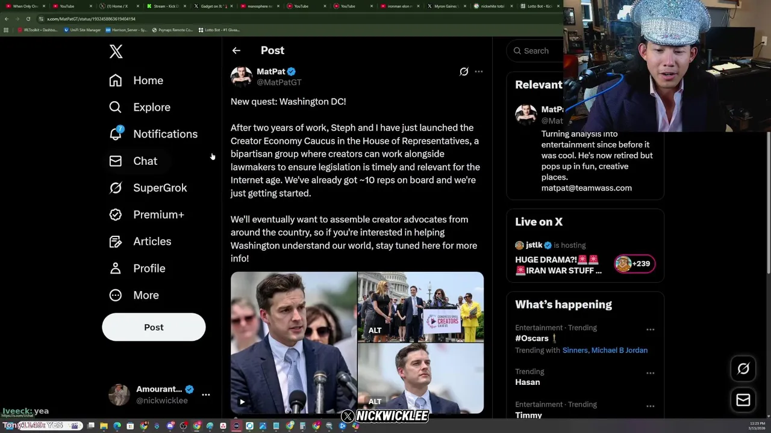Click the MatPat display name
Viewport: 771px width, 433px height.
point(271,71)
